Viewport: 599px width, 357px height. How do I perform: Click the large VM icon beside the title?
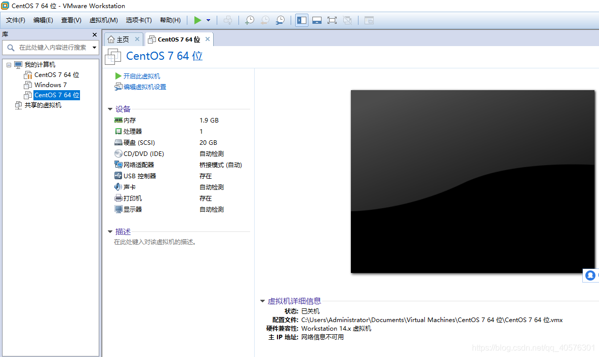click(x=113, y=57)
